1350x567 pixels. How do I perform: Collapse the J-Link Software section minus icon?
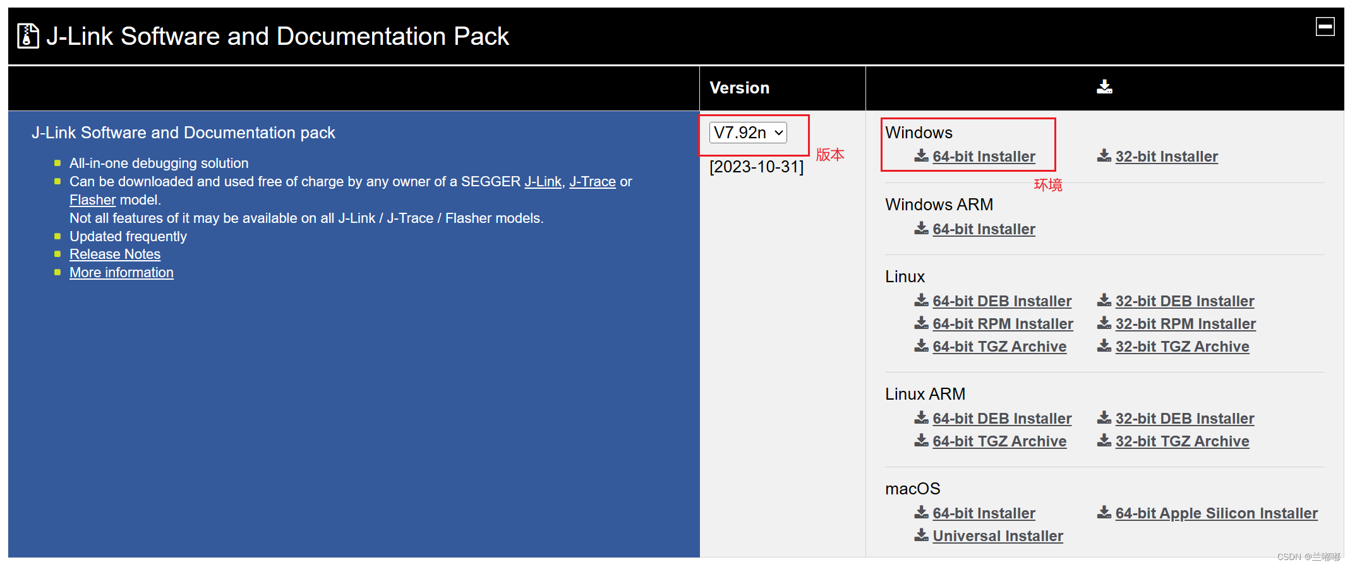click(1325, 27)
